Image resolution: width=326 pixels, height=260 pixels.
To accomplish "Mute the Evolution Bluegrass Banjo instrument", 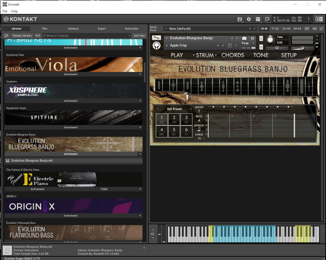I will pos(261,47).
